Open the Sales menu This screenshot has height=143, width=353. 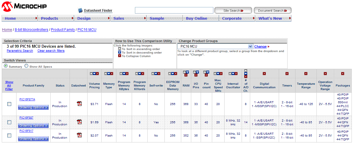[x=128, y=19]
